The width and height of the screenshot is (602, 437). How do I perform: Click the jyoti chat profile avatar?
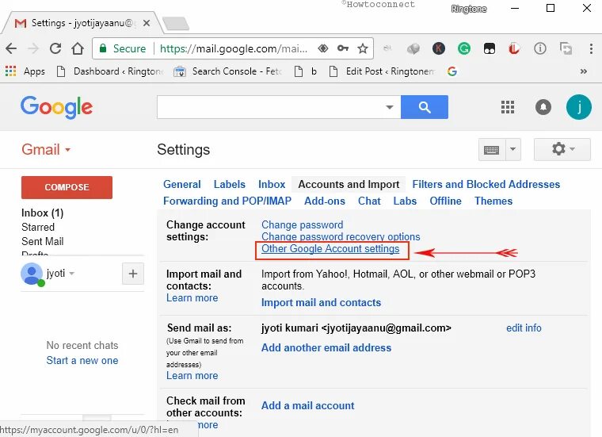(x=32, y=274)
